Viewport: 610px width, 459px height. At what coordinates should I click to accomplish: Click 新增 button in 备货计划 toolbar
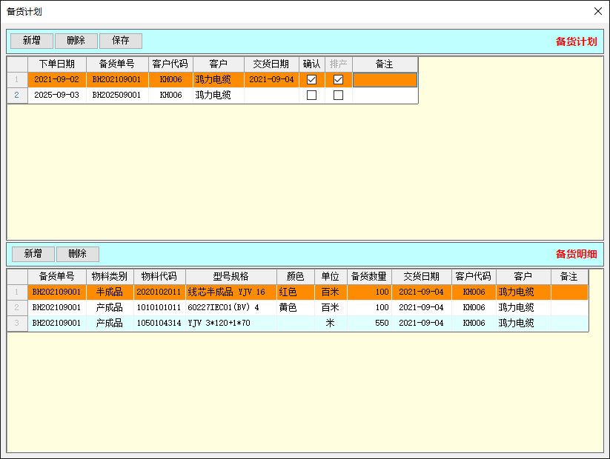[32, 41]
